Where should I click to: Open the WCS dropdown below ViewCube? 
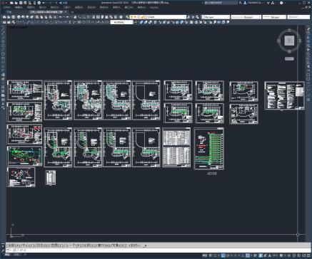coord(289,59)
